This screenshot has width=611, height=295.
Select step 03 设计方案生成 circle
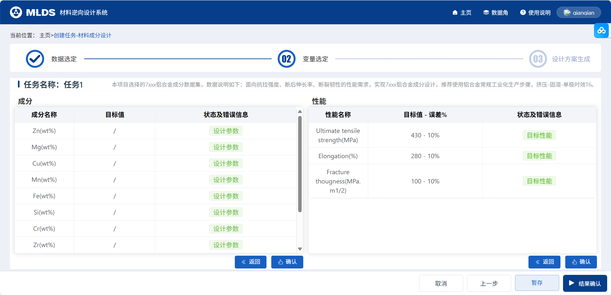click(538, 59)
